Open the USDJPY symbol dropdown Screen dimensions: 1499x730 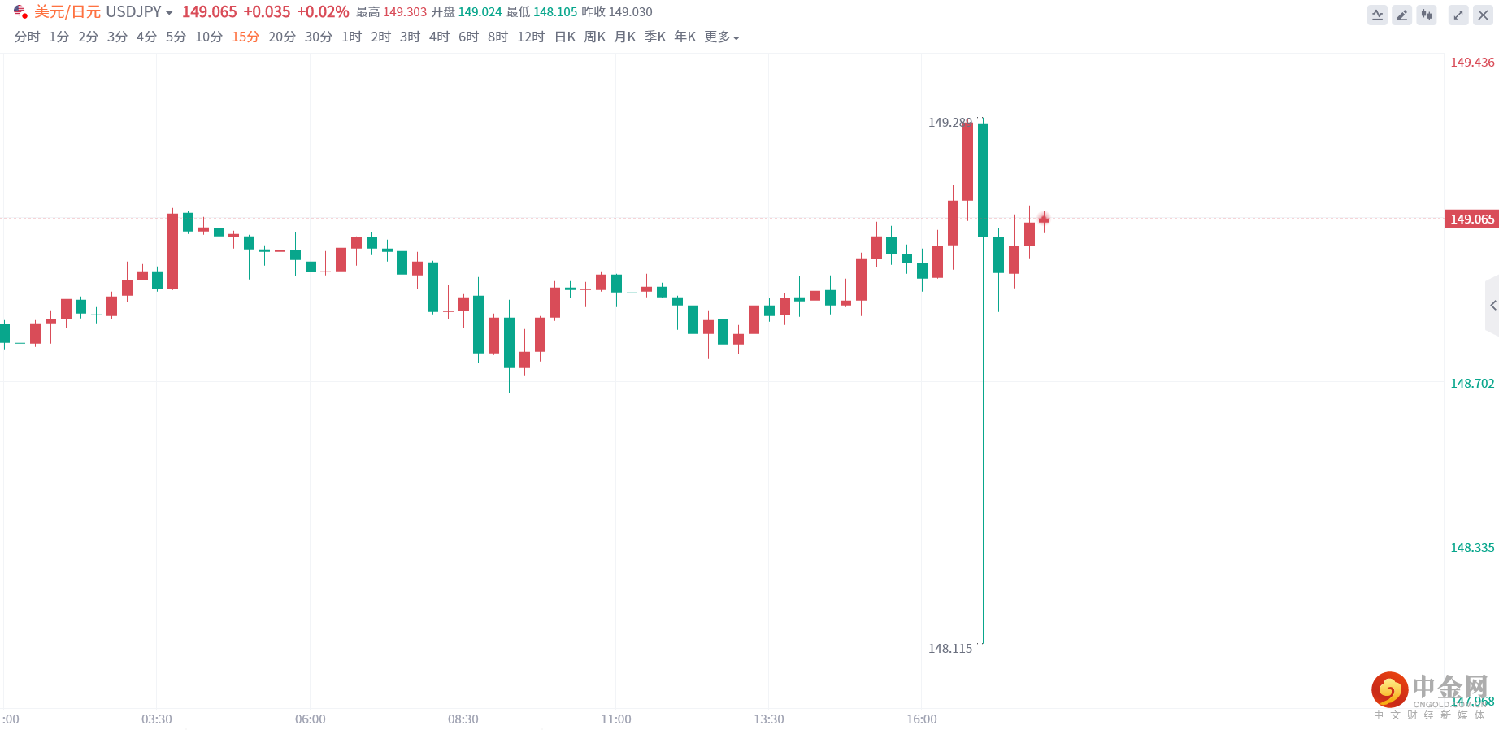[x=139, y=12]
